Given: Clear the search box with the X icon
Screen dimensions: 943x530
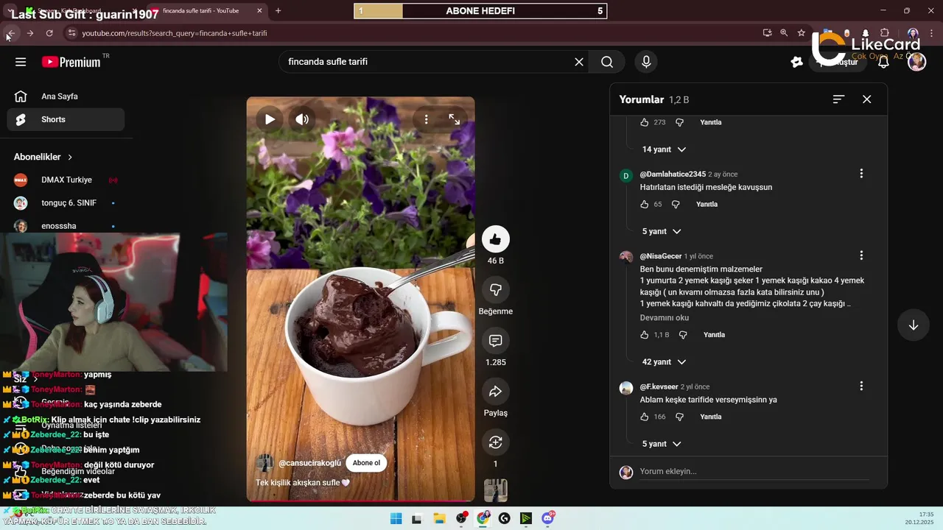Looking at the screenshot, I should [x=579, y=62].
